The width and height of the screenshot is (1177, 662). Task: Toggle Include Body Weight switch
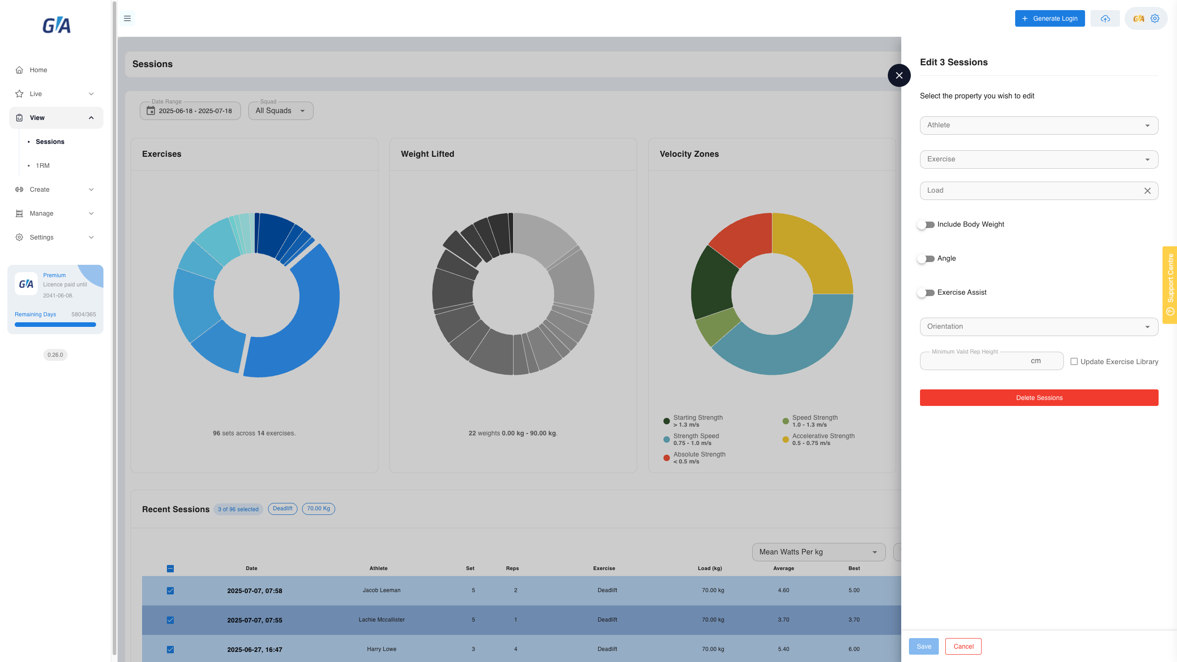point(926,225)
